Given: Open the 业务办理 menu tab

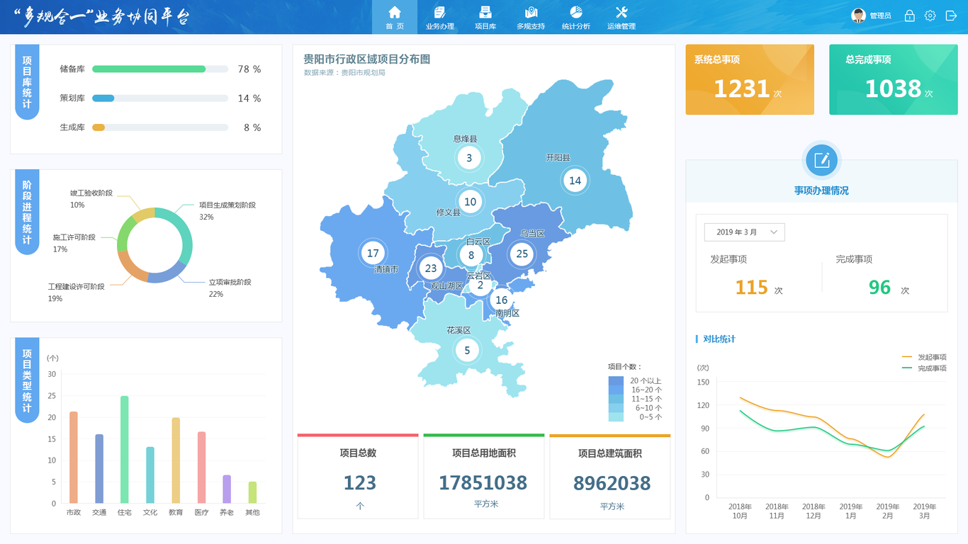Looking at the screenshot, I should [440, 17].
